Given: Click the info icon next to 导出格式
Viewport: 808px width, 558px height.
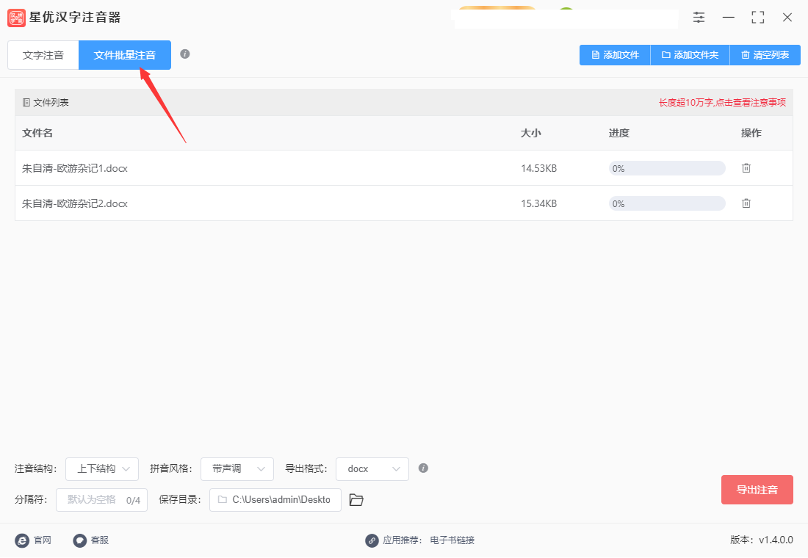Looking at the screenshot, I should coord(423,468).
